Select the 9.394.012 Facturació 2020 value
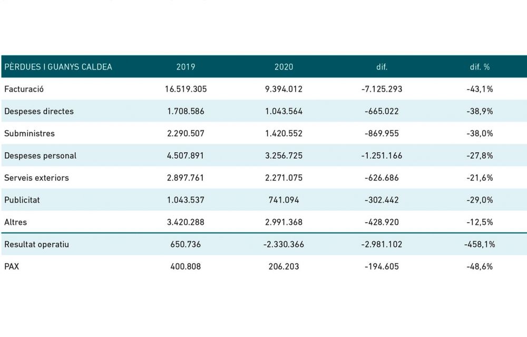The image size is (527, 337). (x=284, y=89)
